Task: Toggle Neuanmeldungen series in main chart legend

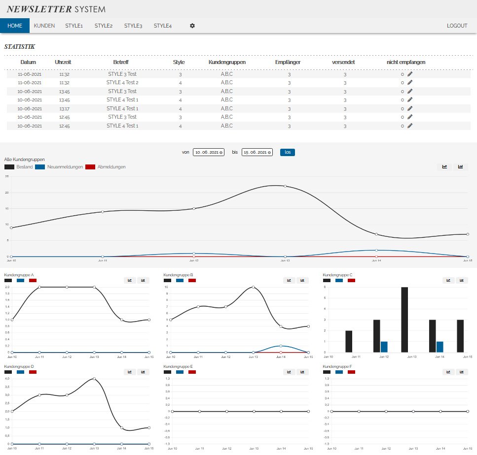Action: pyautogui.click(x=40, y=167)
